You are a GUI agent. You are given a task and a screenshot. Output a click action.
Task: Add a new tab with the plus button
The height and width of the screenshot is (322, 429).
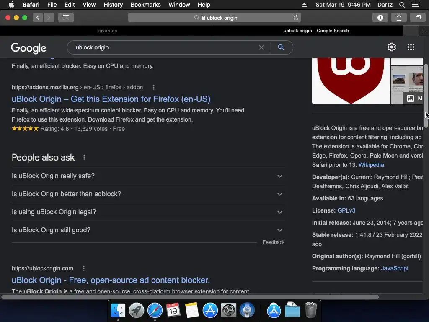424,31
